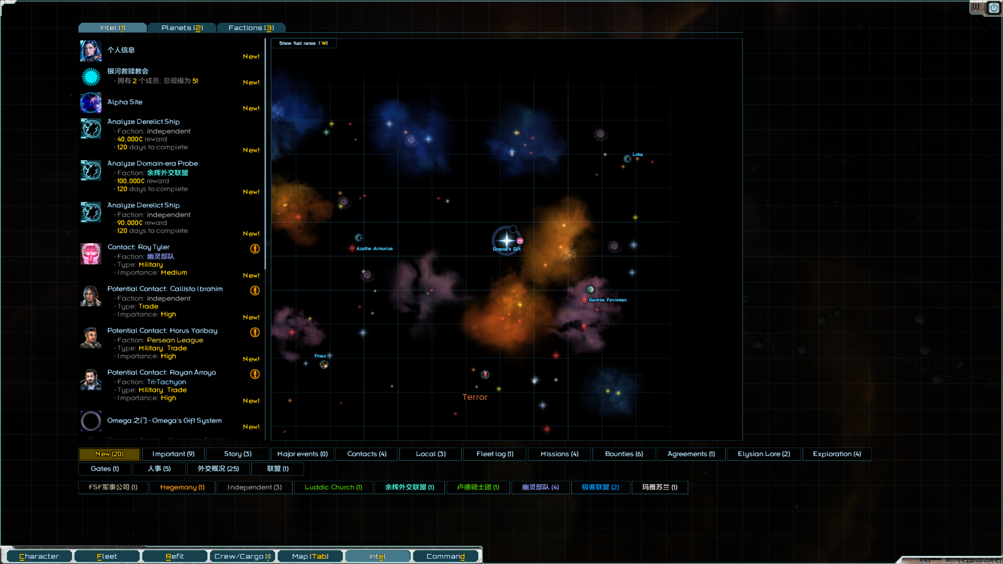Filter intel by Luddic Church (1)
The image size is (1003, 564).
[x=333, y=487]
